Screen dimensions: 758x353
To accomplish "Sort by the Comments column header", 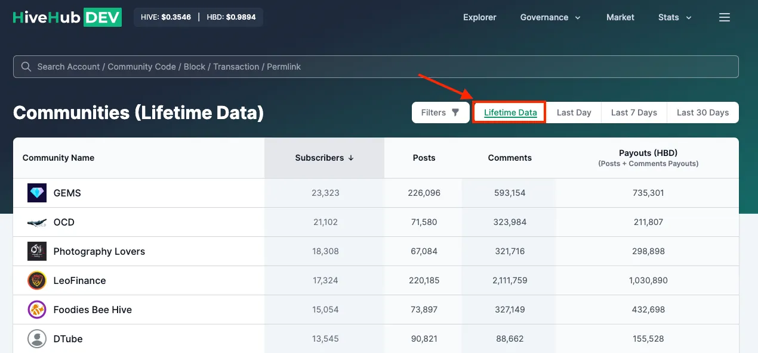I will coord(510,158).
